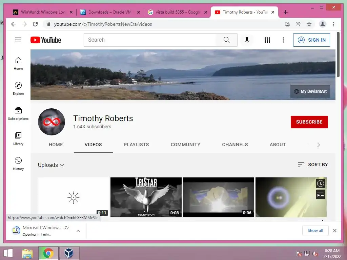Screen dimensions: 347x260
Task: Start voice search with microphone icon
Action: point(247,40)
